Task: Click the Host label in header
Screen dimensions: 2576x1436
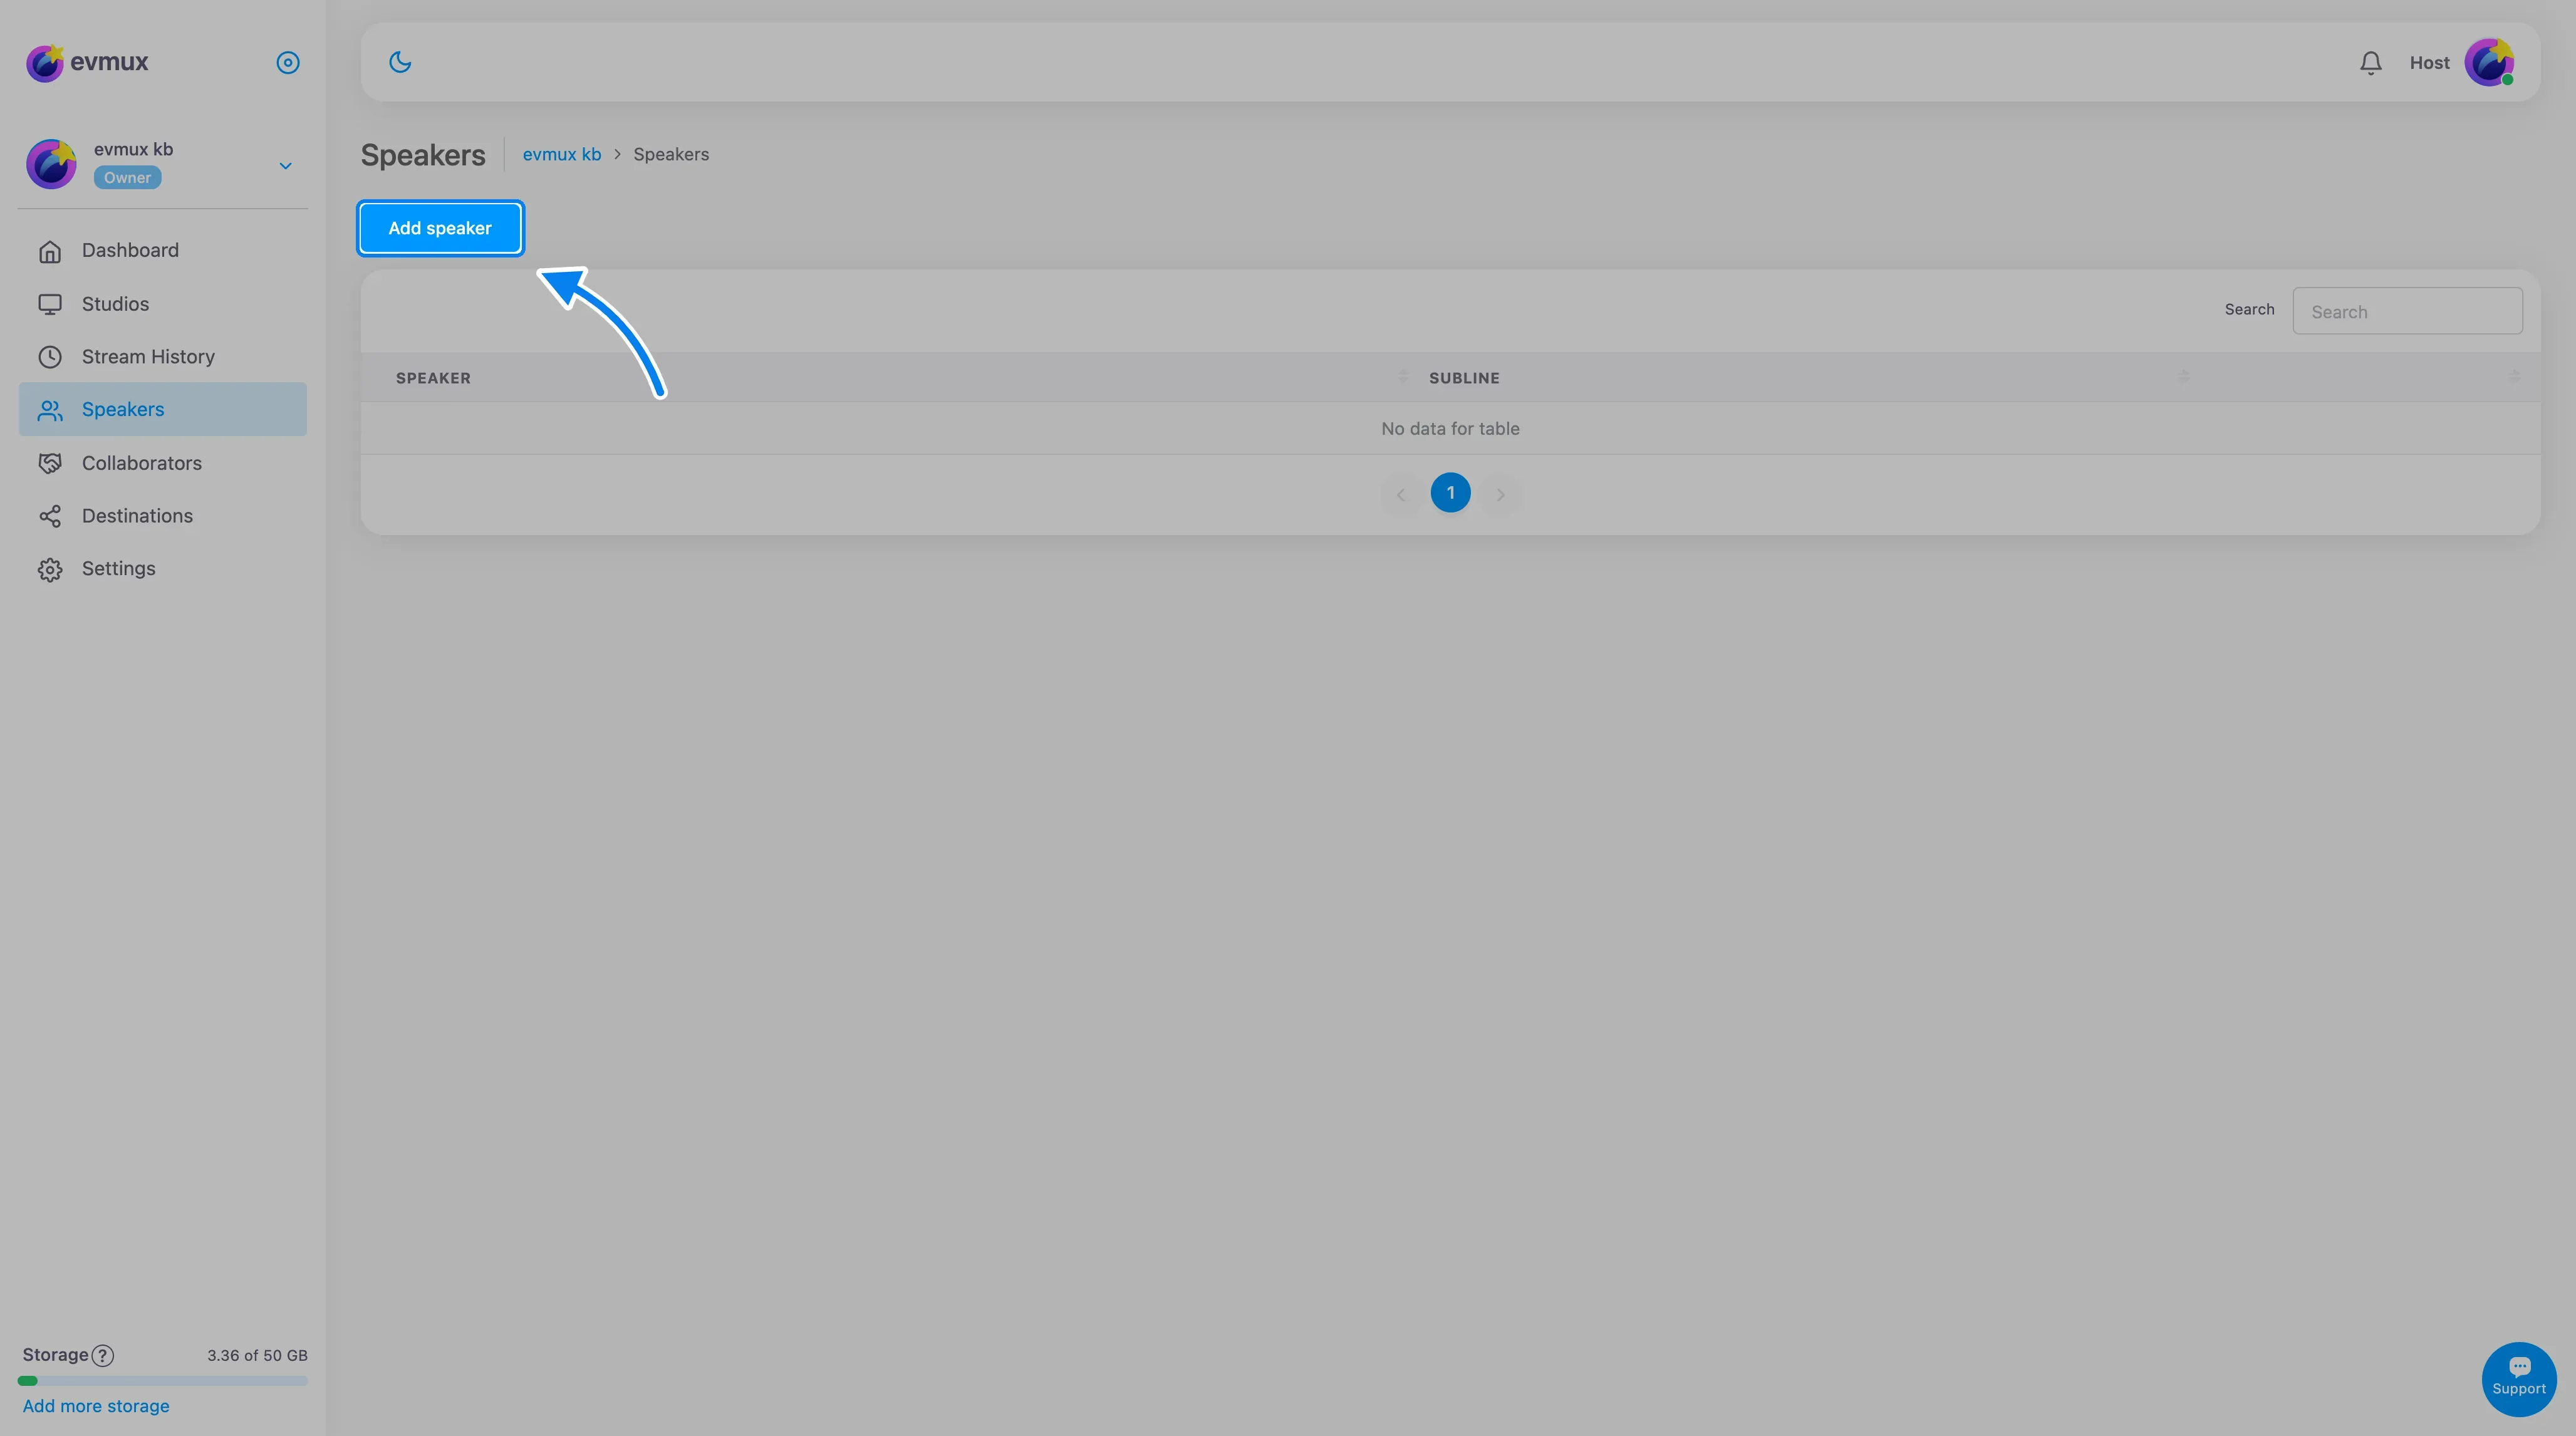Action: [x=2429, y=62]
